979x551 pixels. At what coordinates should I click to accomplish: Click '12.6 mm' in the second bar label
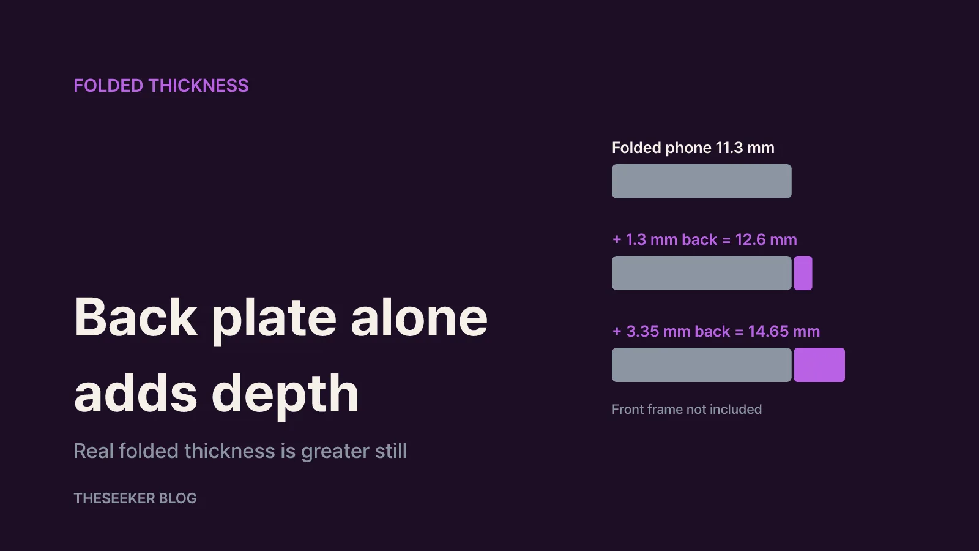click(x=766, y=239)
